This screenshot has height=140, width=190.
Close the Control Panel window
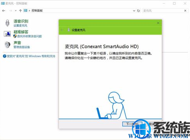coord(185,3)
